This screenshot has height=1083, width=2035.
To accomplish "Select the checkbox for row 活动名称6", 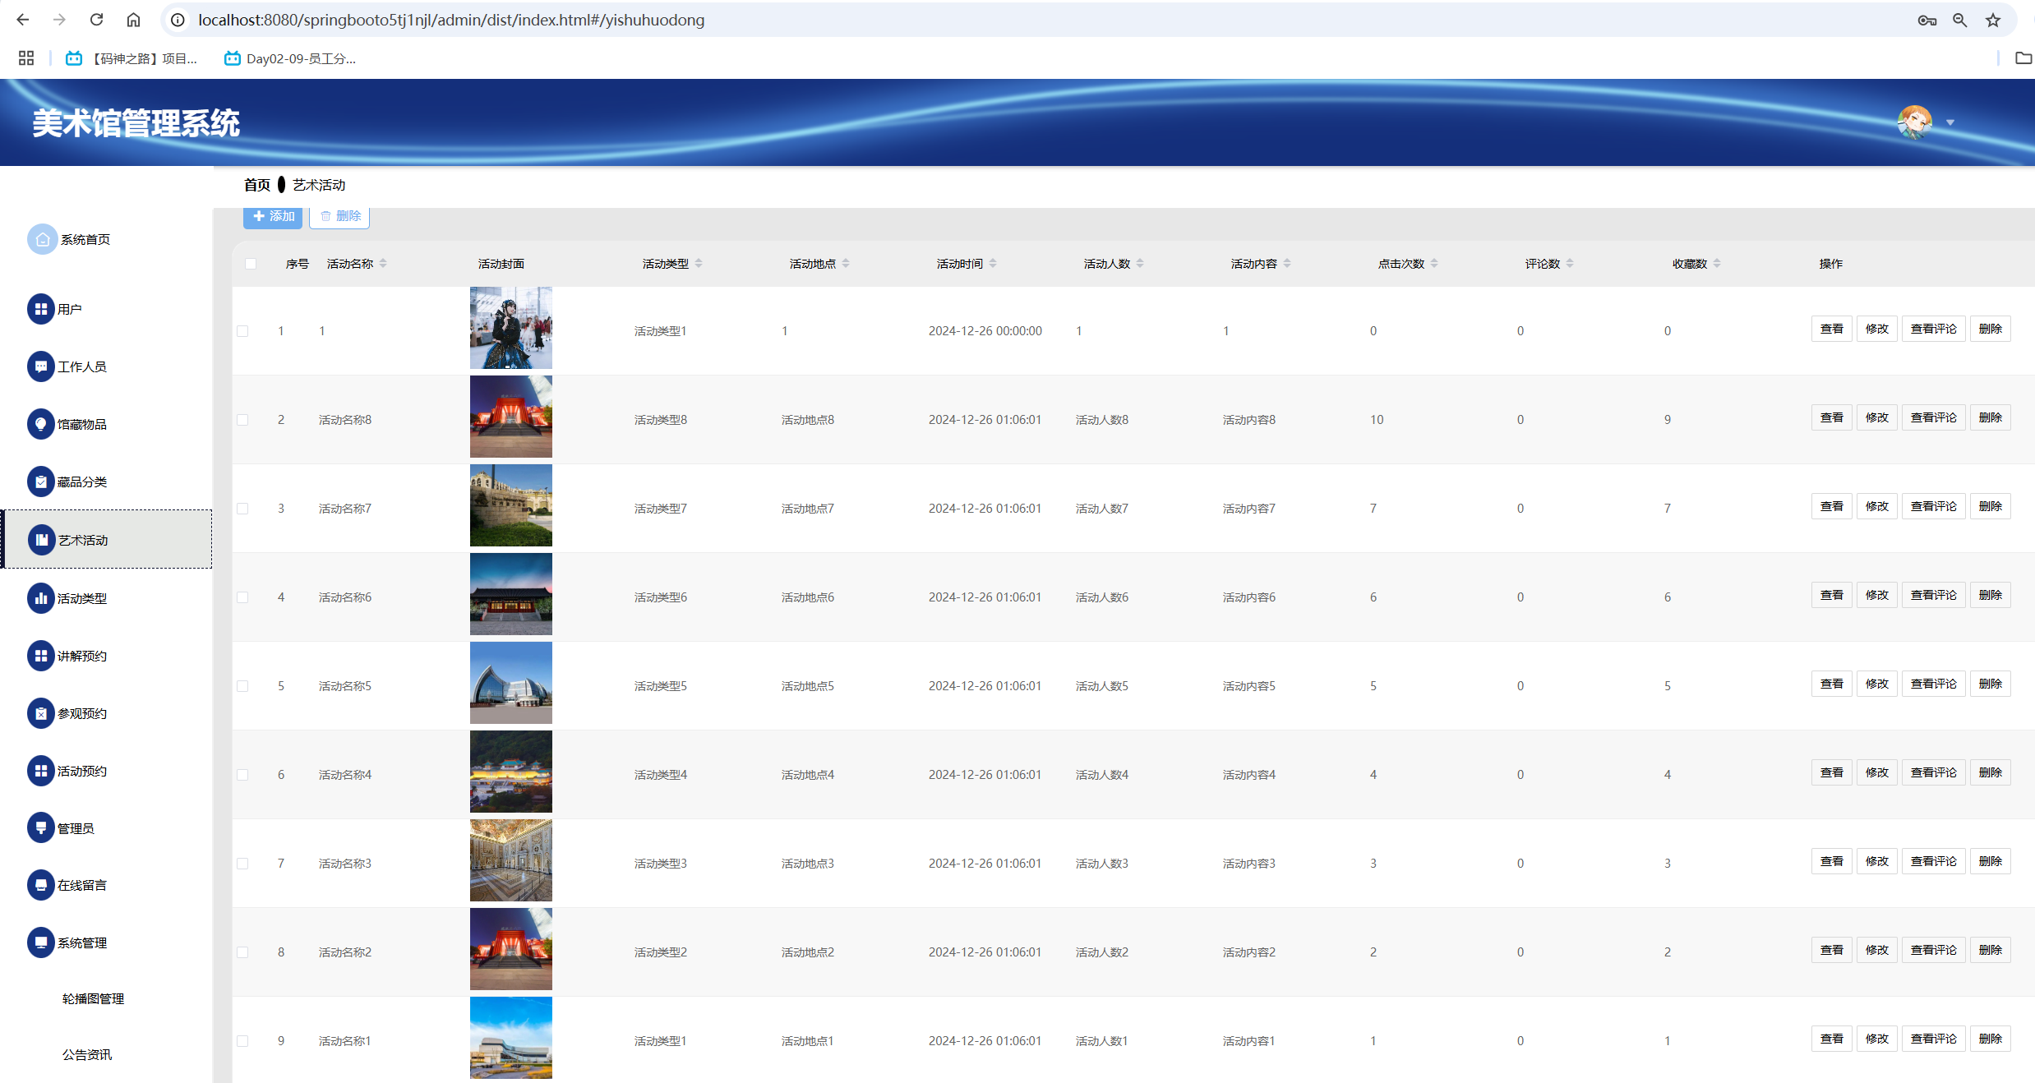I will (242, 597).
